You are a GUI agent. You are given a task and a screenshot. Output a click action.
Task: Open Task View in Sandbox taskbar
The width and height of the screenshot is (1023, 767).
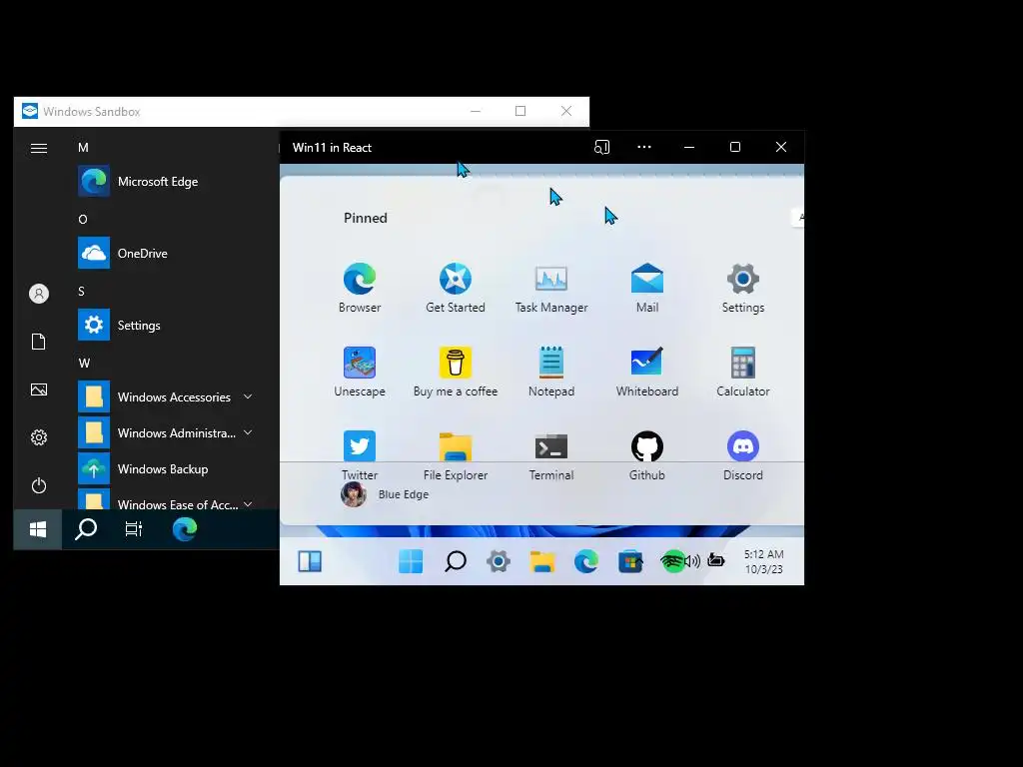[x=133, y=529]
